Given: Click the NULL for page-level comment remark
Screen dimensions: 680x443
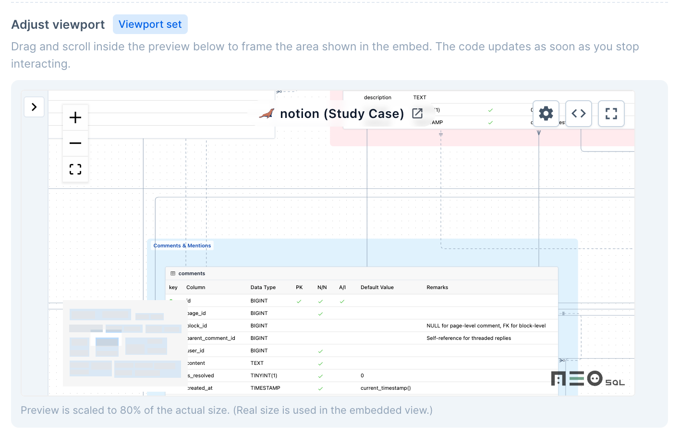Looking at the screenshot, I should pos(486,326).
